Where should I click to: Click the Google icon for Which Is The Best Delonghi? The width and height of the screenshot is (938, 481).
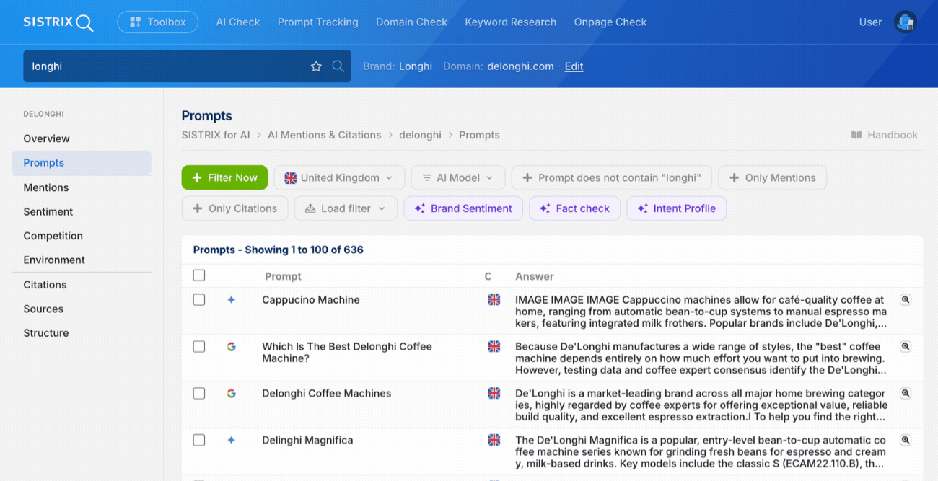tap(231, 346)
